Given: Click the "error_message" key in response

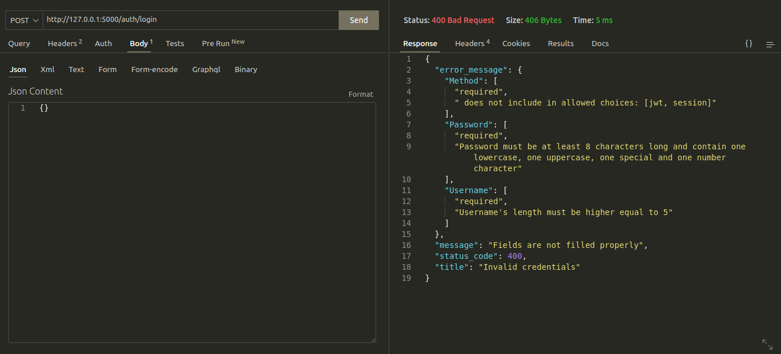Looking at the screenshot, I should (x=470, y=70).
